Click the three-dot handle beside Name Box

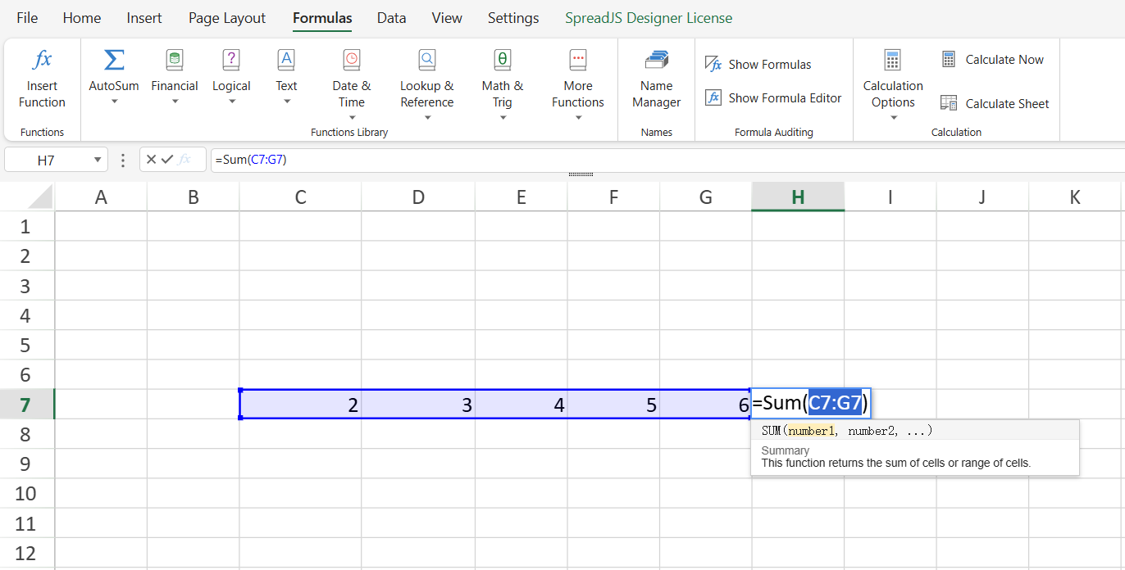pos(124,160)
